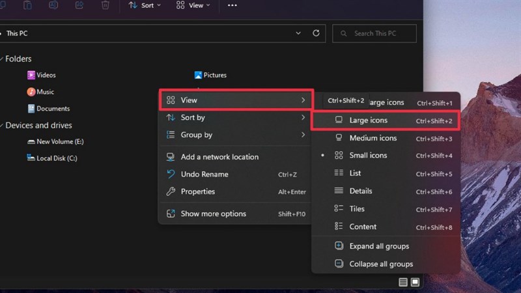Click the Sort by chevron arrow
The image size is (521, 293).
(x=303, y=117)
